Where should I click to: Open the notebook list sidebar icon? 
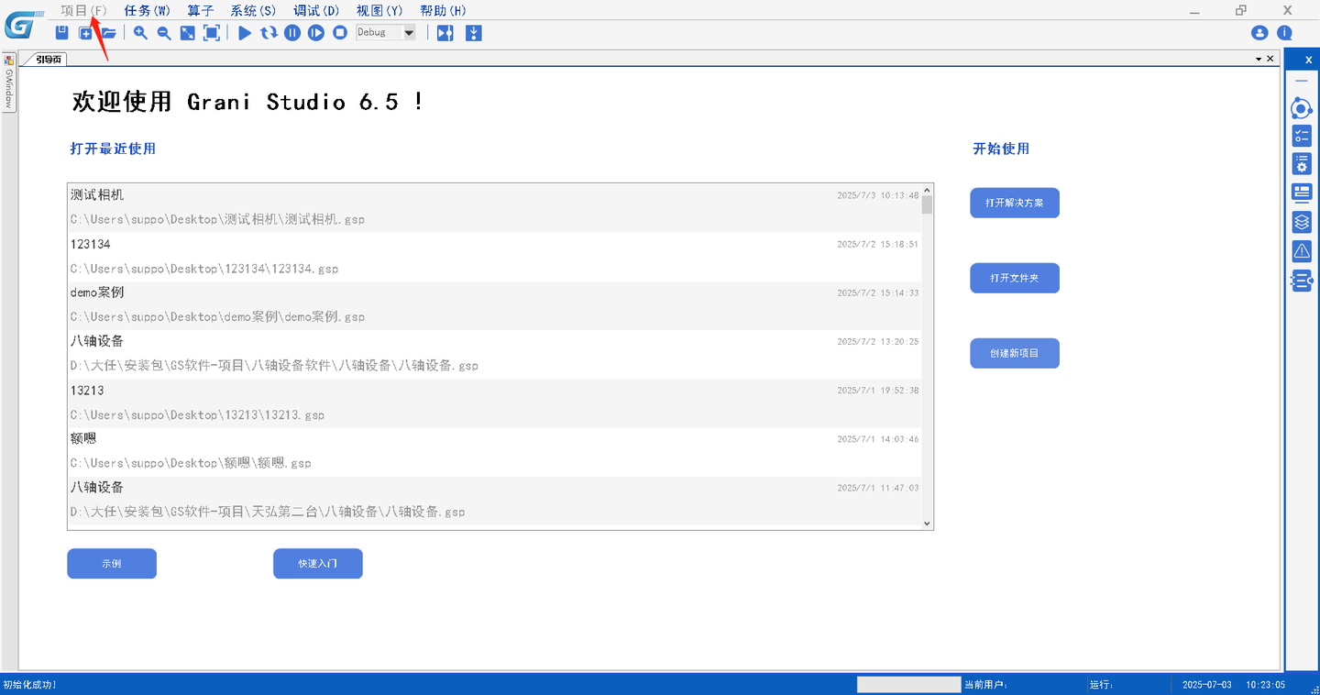tap(1302, 281)
